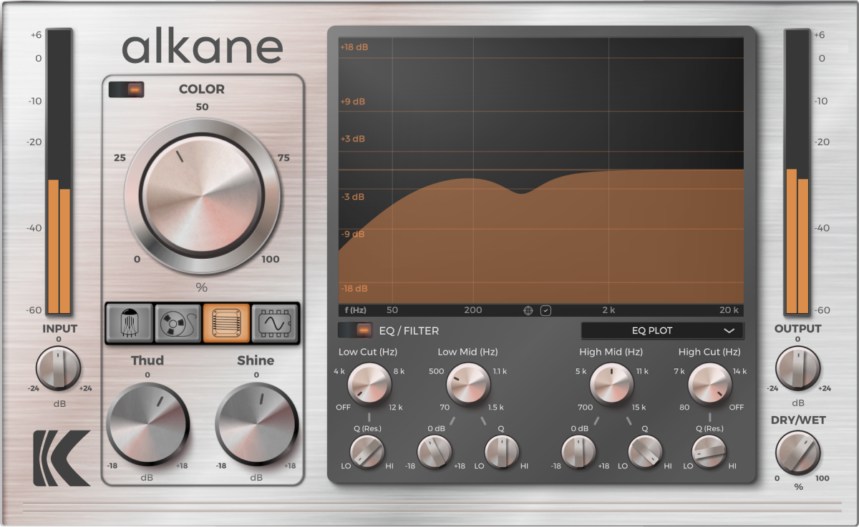The height and width of the screenshot is (527, 859).
Task: Click the DRY/WET label
Action: pos(799,420)
